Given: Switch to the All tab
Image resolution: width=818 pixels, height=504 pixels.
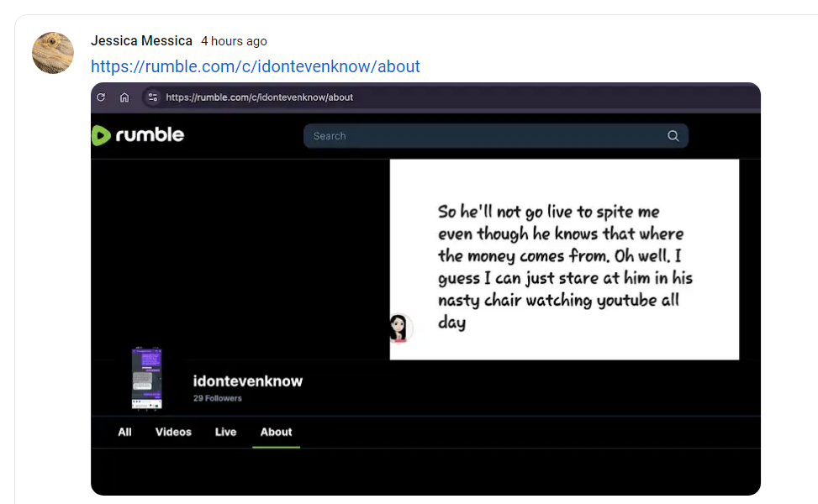Looking at the screenshot, I should click(x=124, y=432).
